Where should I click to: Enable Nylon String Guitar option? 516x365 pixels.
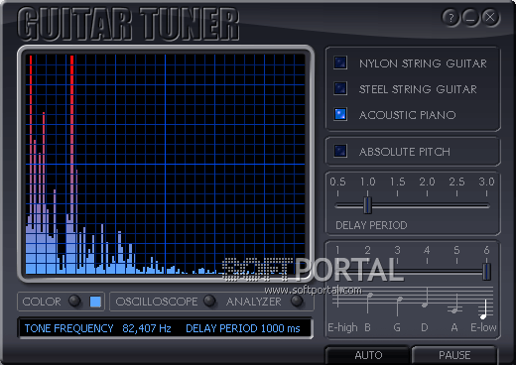[x=340, y=62]
